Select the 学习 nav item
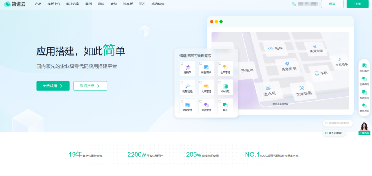This screenshot has width=372, height=176. pos(142,4)
